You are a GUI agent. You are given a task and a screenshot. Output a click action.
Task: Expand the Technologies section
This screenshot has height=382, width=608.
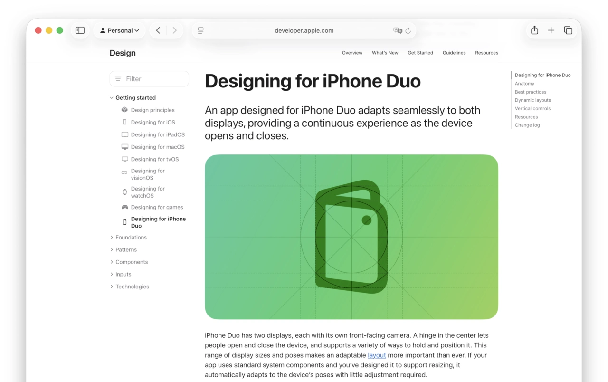[112, 287]
